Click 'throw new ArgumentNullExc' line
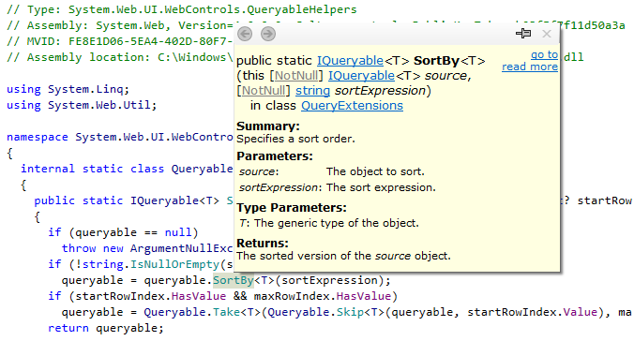The width and height of the screenshot is (634, 341). tap(147, 248)
